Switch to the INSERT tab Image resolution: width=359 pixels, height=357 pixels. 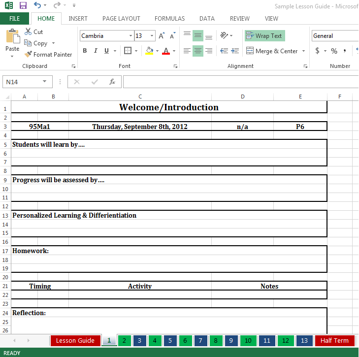coord(78,19)
